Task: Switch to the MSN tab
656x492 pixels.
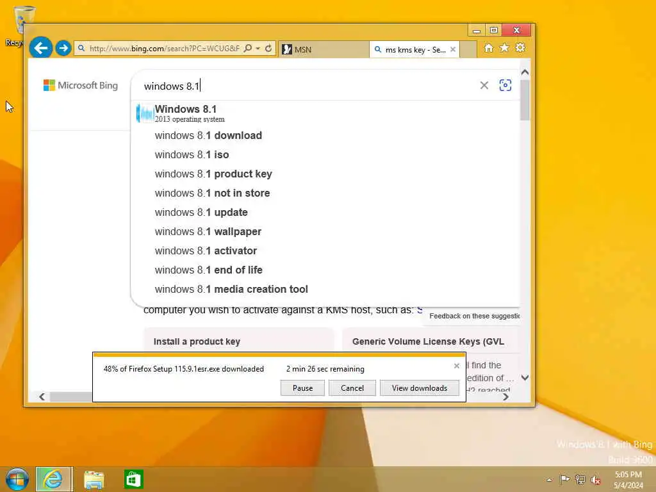Action: point(323,49)
